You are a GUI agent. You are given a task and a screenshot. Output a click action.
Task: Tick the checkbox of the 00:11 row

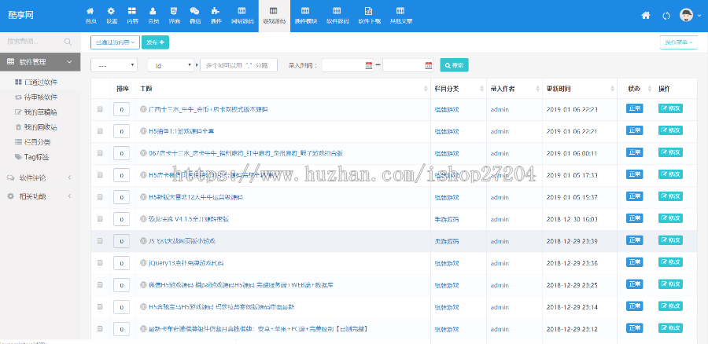click(x=100, y=153)
